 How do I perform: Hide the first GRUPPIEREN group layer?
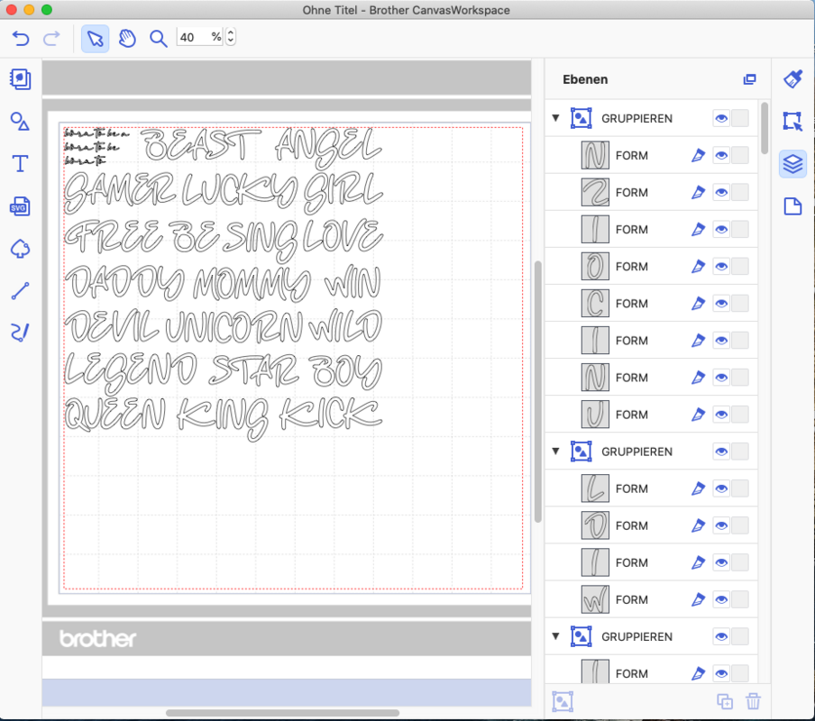point(721,118)
